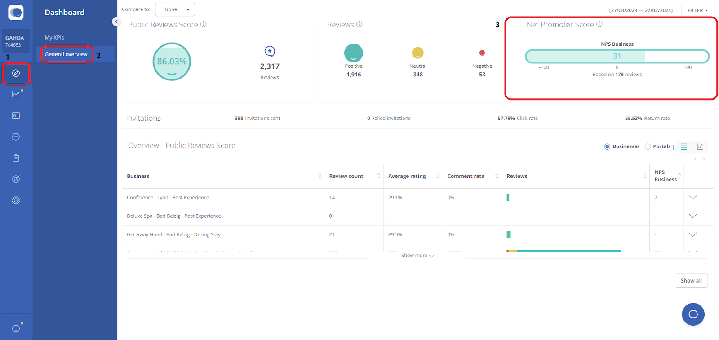Click the Neutral yellow face icon
The width and height of the screenshot is (719, 340).
(x=418, y=53)
